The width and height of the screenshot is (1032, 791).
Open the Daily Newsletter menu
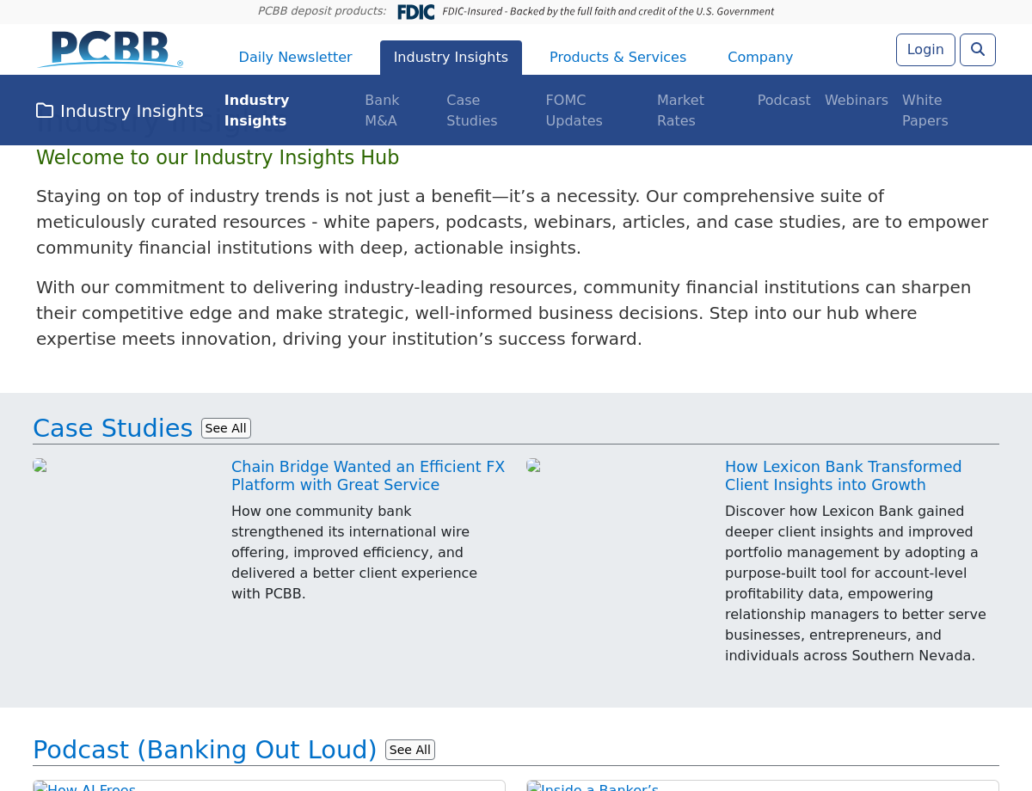pos(295,58)
